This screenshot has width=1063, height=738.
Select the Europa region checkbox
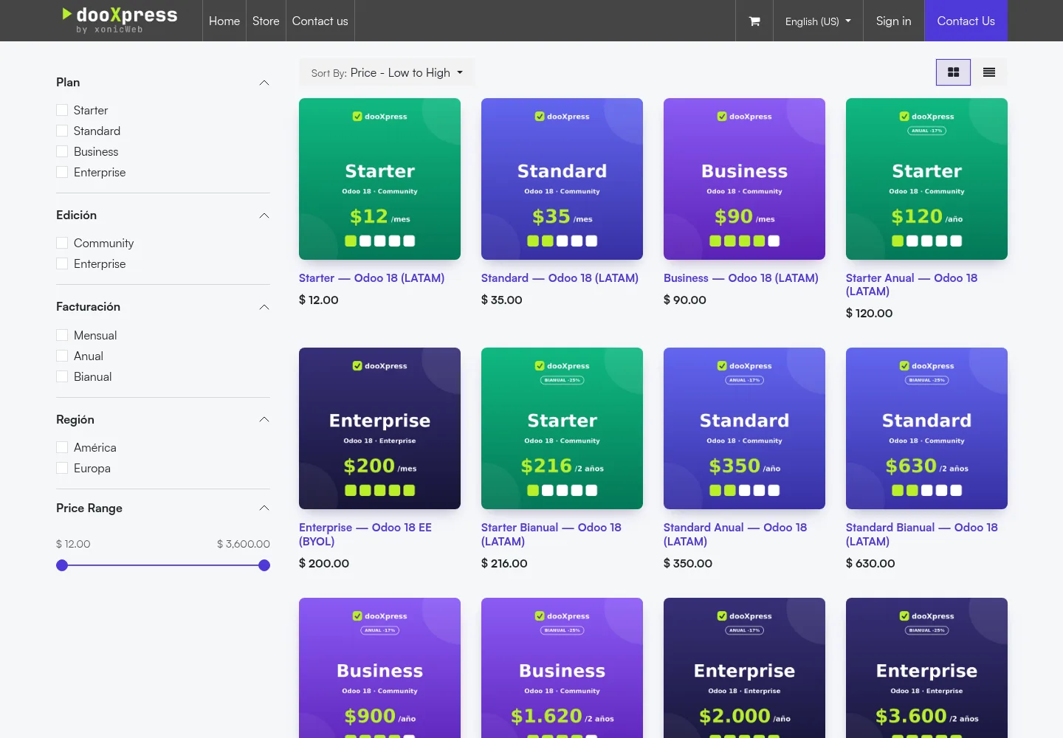click(62, 468)
